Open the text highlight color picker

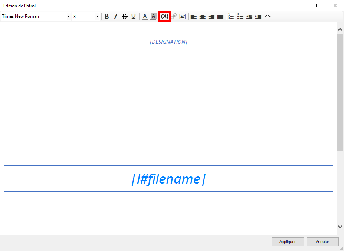click(154, 16)
